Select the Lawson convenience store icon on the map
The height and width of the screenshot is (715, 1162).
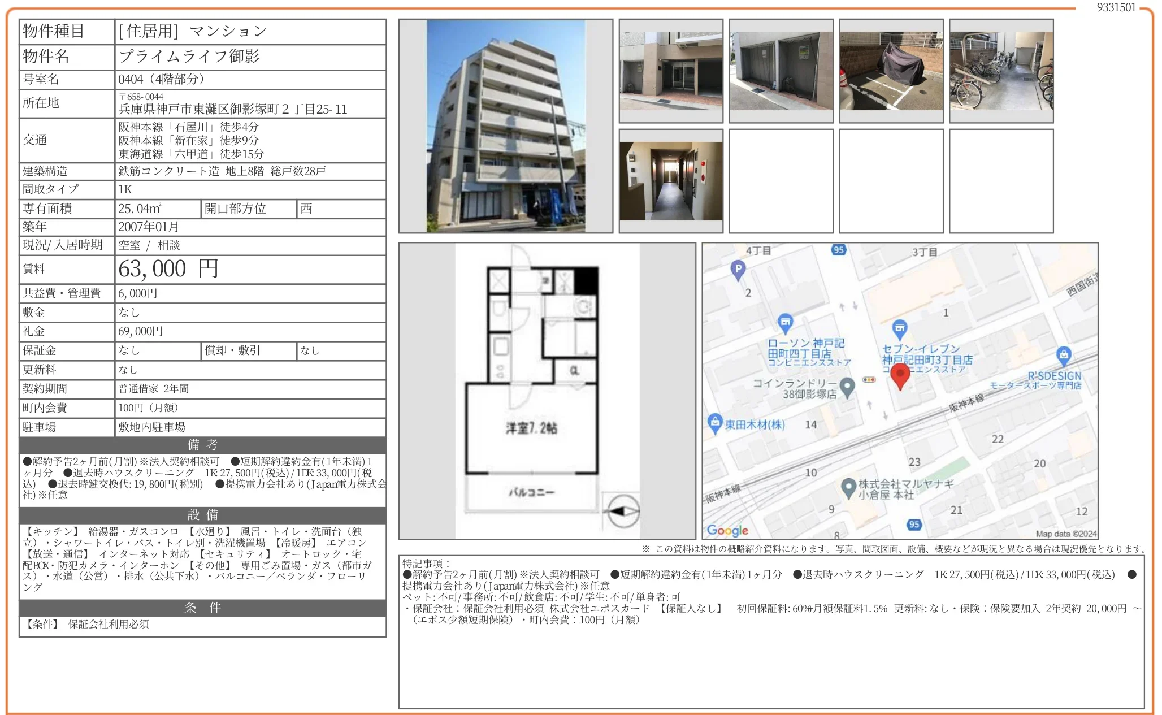[x=786, y=320]
